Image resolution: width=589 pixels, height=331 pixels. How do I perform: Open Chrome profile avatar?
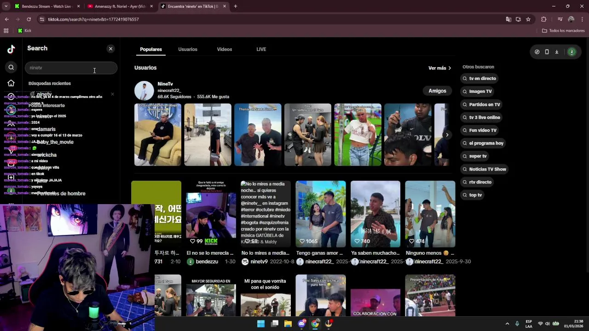tap(571, 19)
